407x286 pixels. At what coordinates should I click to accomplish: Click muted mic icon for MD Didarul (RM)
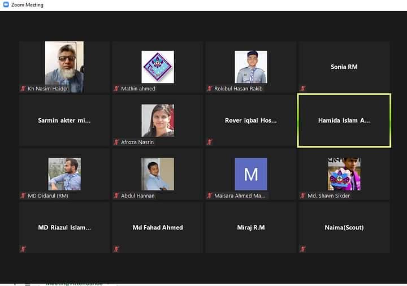coord(23,196)
